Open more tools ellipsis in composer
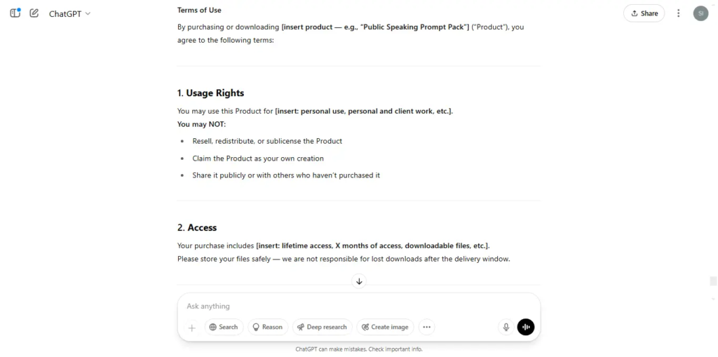 click(x=427, y=327)
